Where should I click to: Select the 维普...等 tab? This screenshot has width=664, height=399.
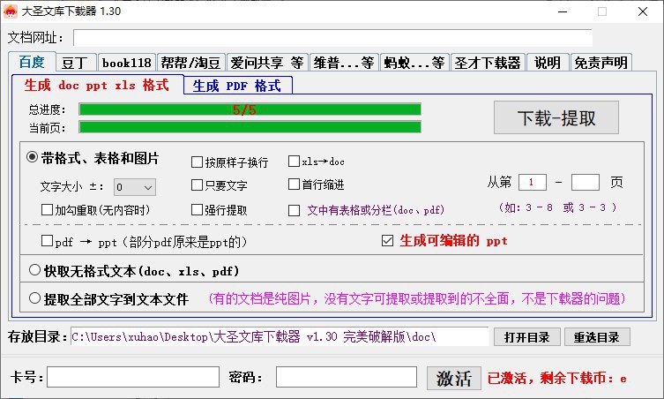344,64
